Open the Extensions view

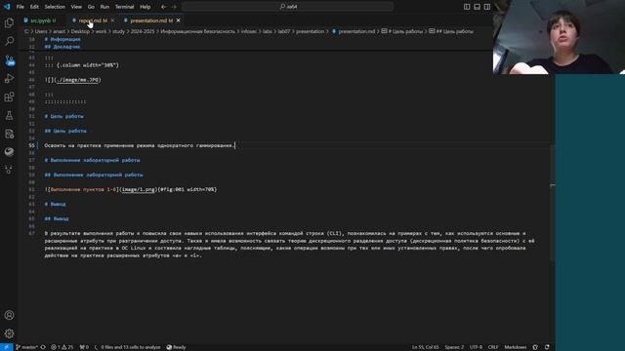click(9, 97)
